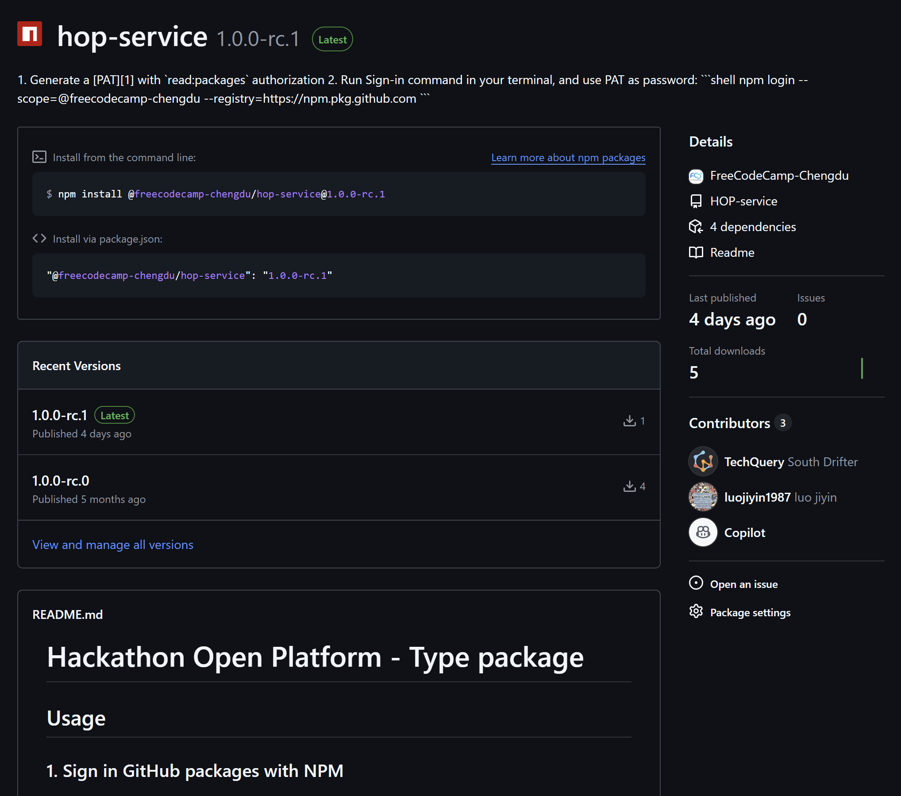Image resolution: width=901 pixels, height=796 pixels.
Task: Open TechQuery's contributor avatar
Action: (x=703, y=461)
